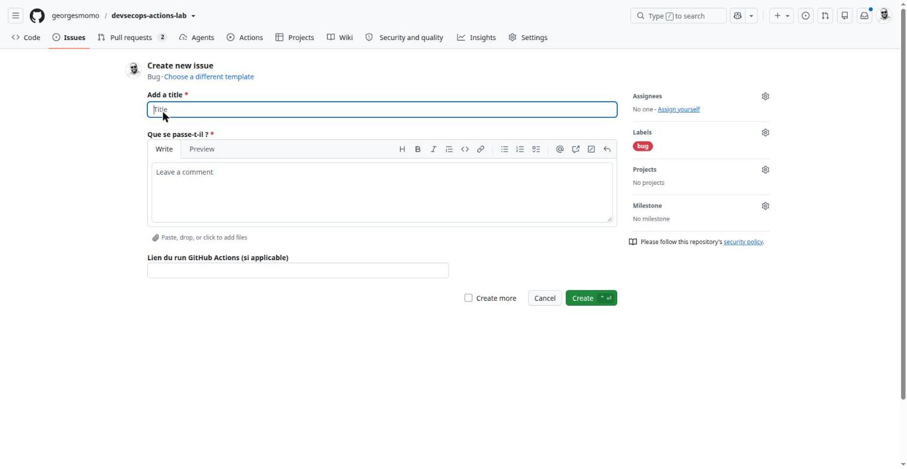This screenshot has width=907, height=469.
Task: Insert an unordered bullet list
Action: point(505,150)
